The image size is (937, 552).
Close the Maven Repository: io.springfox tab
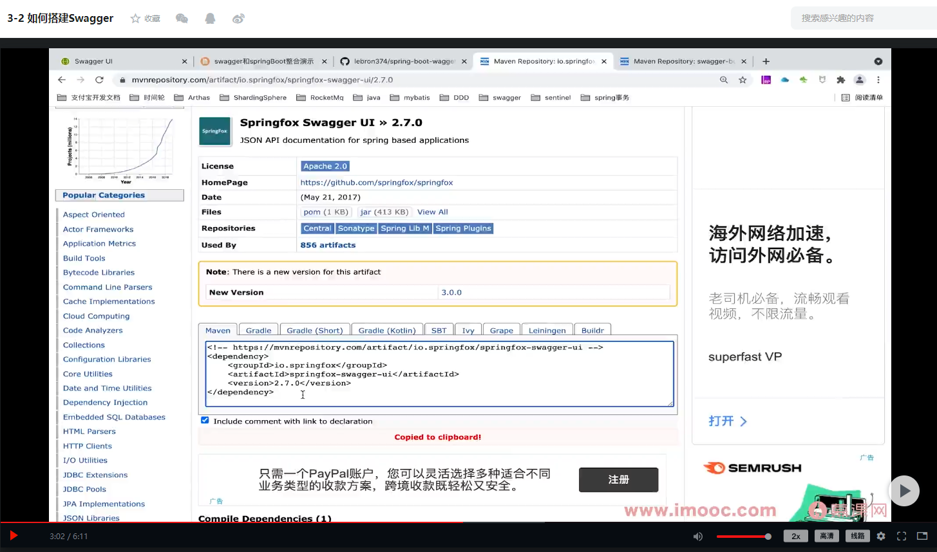coord(604,62)
